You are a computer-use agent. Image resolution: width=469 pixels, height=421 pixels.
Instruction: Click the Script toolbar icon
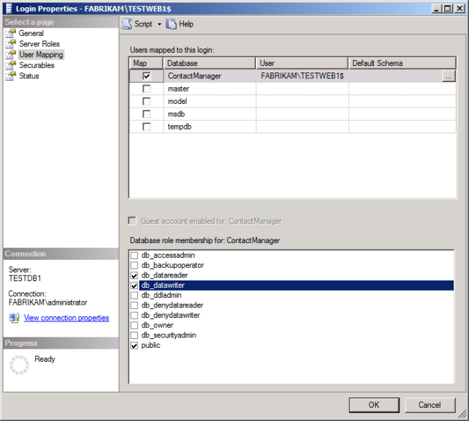click(x=127, y=24)
